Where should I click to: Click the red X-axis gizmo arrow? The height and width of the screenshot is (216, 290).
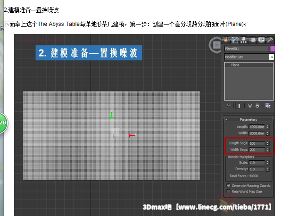[132, 135]
